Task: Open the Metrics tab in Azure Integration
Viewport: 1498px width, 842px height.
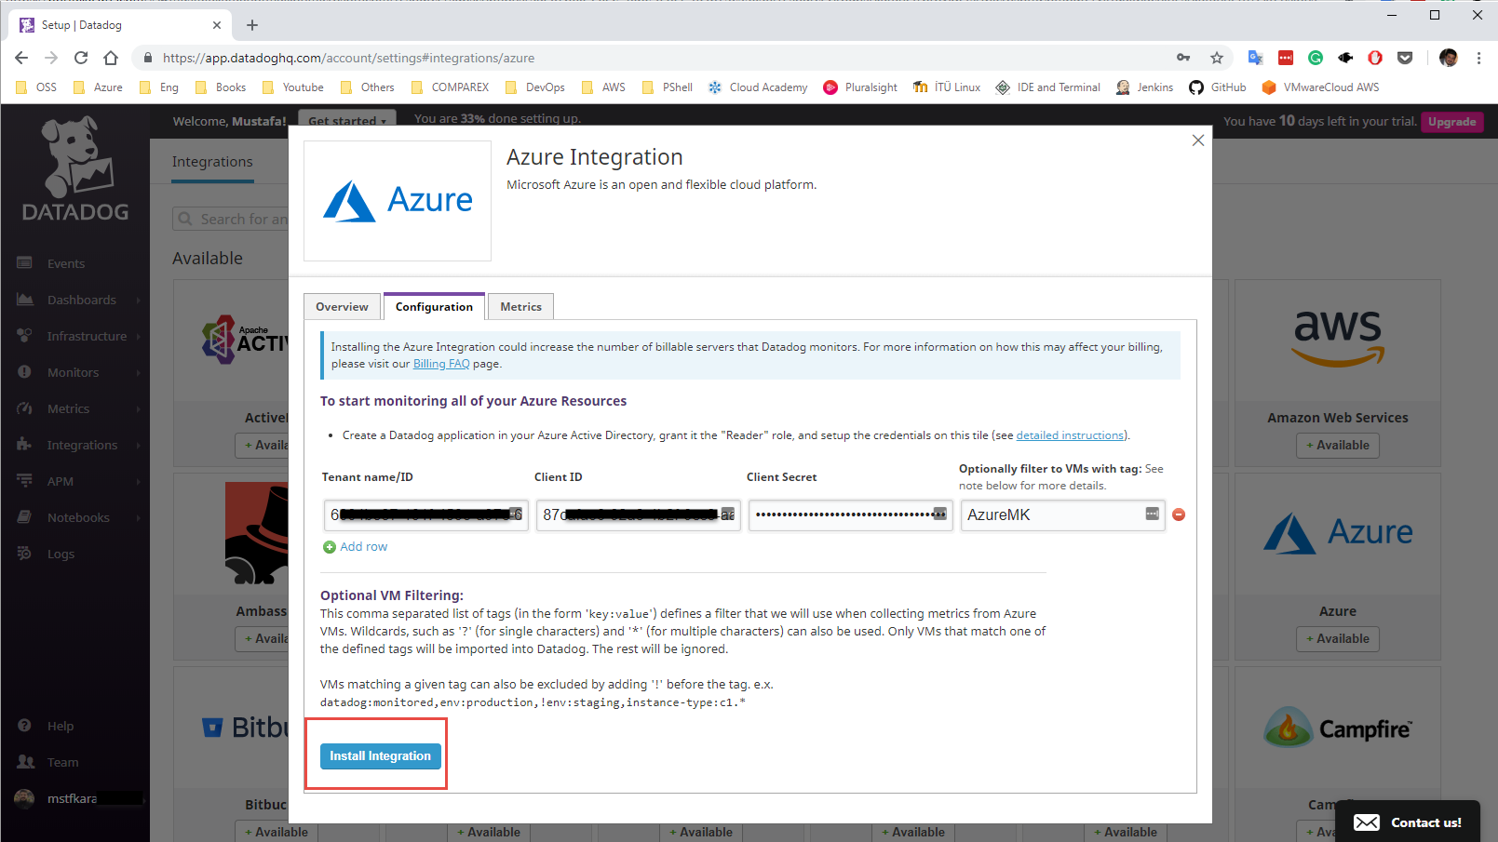Action: 520,307
